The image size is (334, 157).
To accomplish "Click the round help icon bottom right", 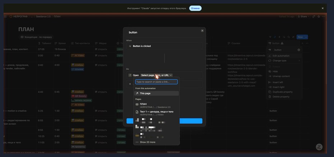I will pyautogui.click(x=319, y=147).
